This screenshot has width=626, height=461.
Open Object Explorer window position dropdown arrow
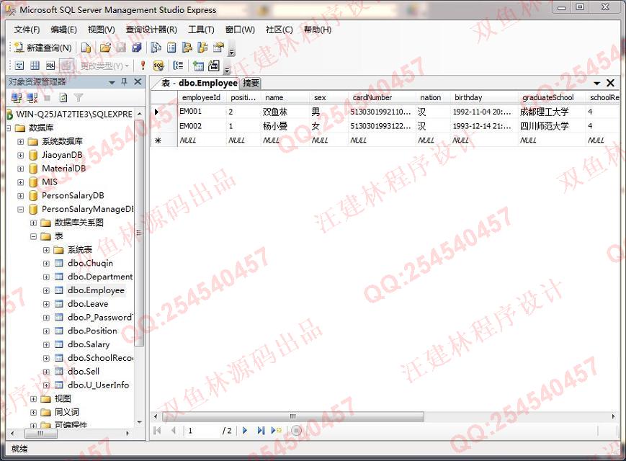point(112,82)
